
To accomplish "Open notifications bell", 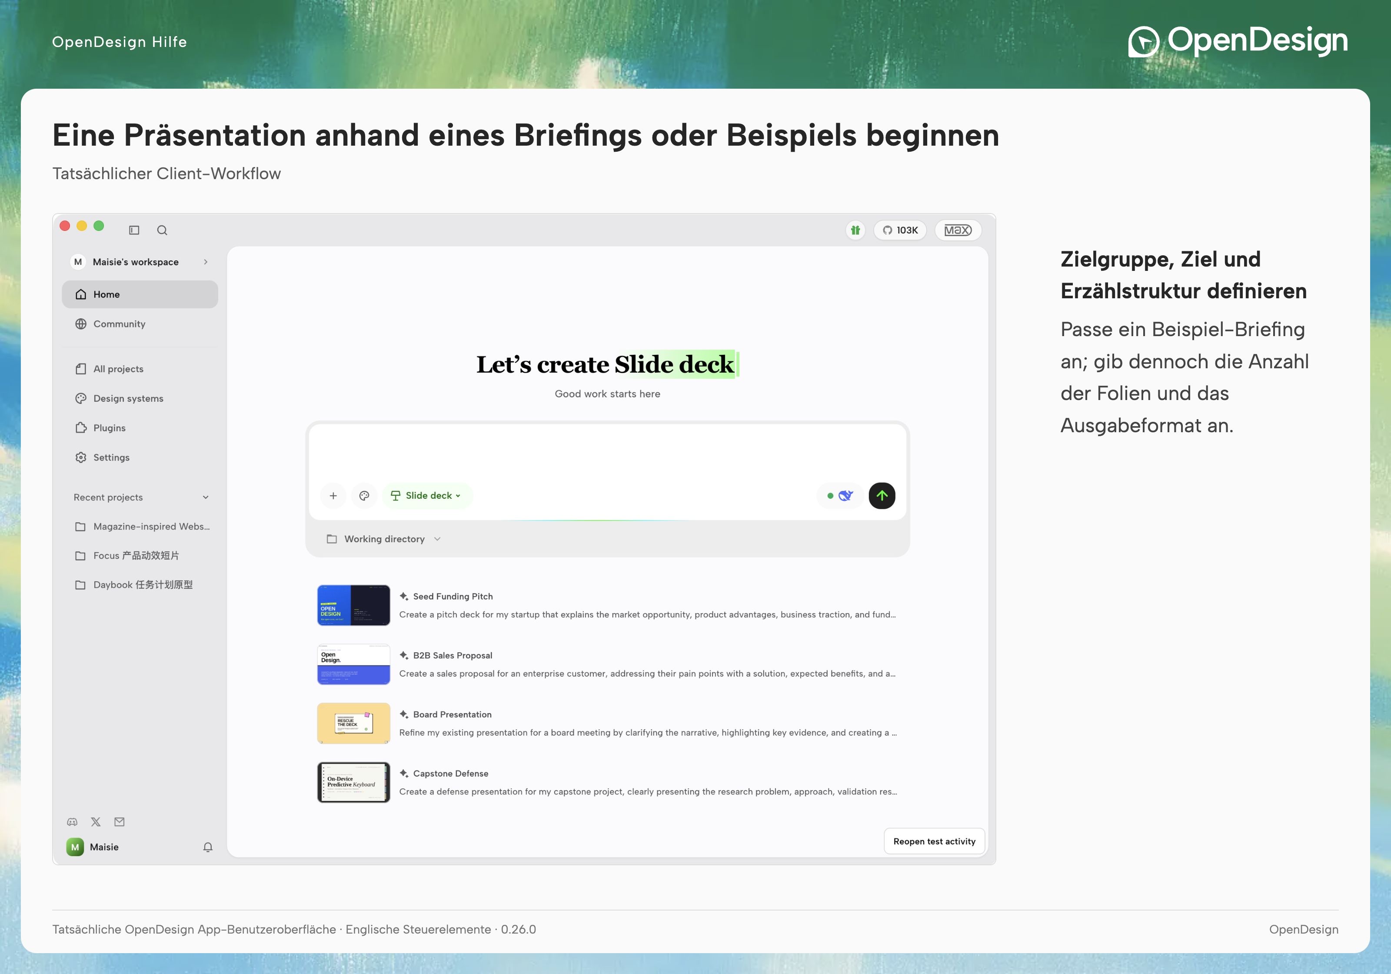I will click(208, 847).
